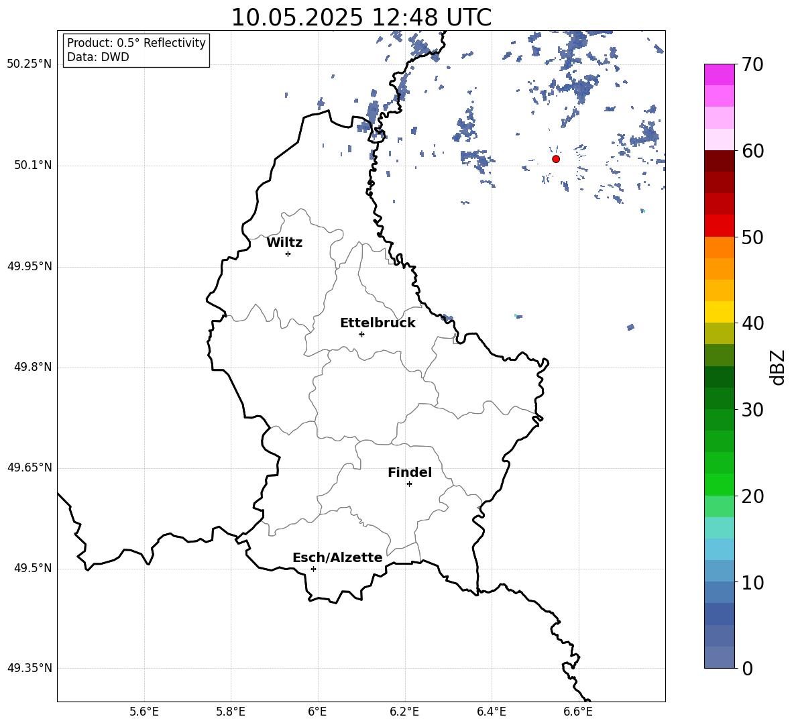
Task: Click the Findel station cross marker
Action: click(409, 484)
